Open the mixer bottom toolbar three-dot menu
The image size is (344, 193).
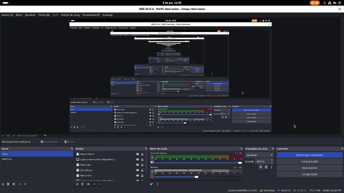coord(157,184)
